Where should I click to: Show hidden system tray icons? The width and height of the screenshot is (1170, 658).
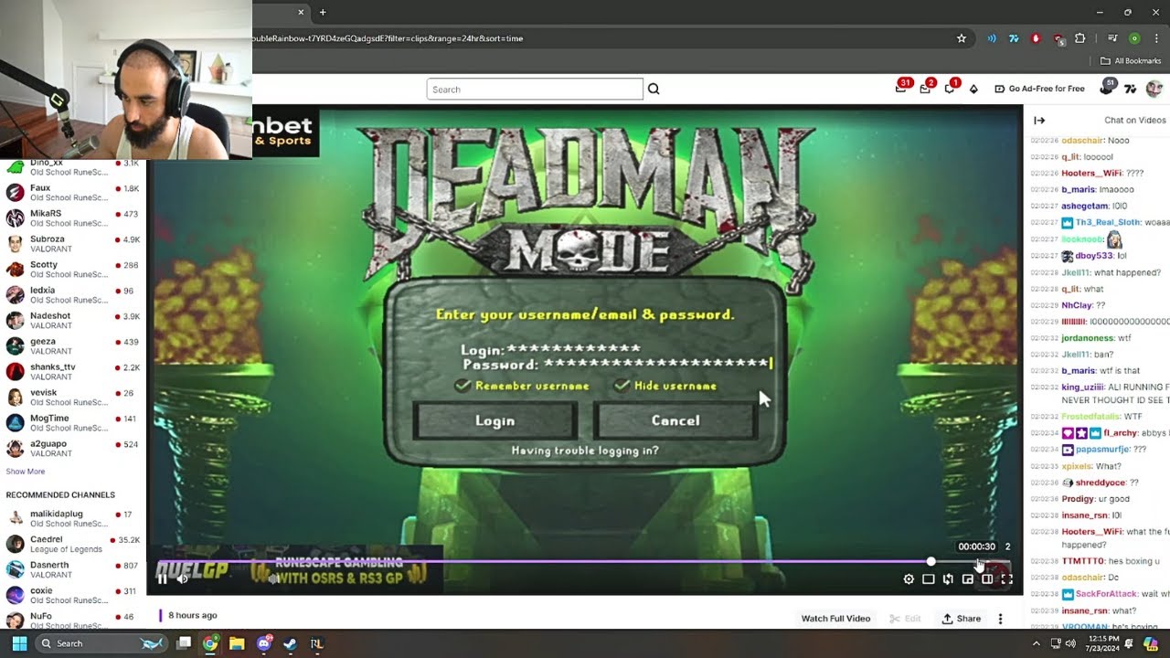pyautogui.click(x=1037, y=643)
